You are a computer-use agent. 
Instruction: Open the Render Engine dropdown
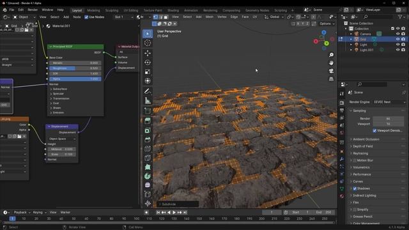click(389, 102)
